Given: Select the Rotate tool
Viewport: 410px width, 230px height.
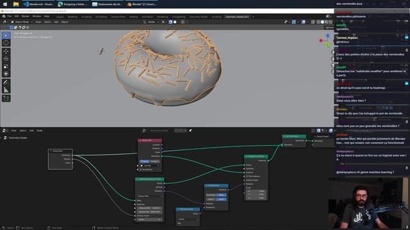Looking at the screenshot, I should point(6,59).
